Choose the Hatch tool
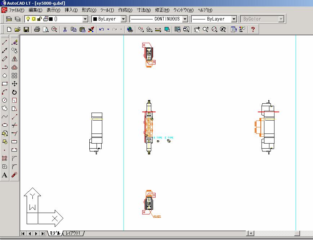The image size is (313, 240). tap(5, 158)
